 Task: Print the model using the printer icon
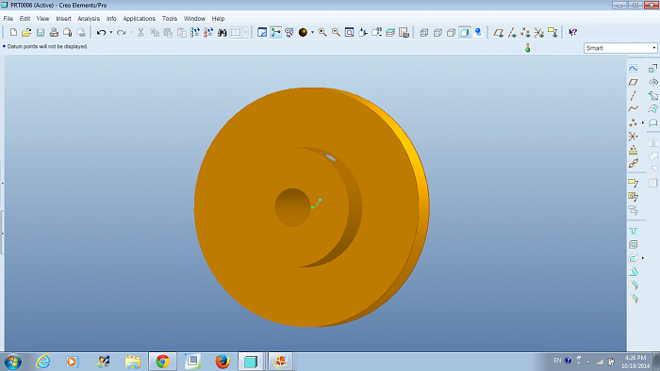54,32
